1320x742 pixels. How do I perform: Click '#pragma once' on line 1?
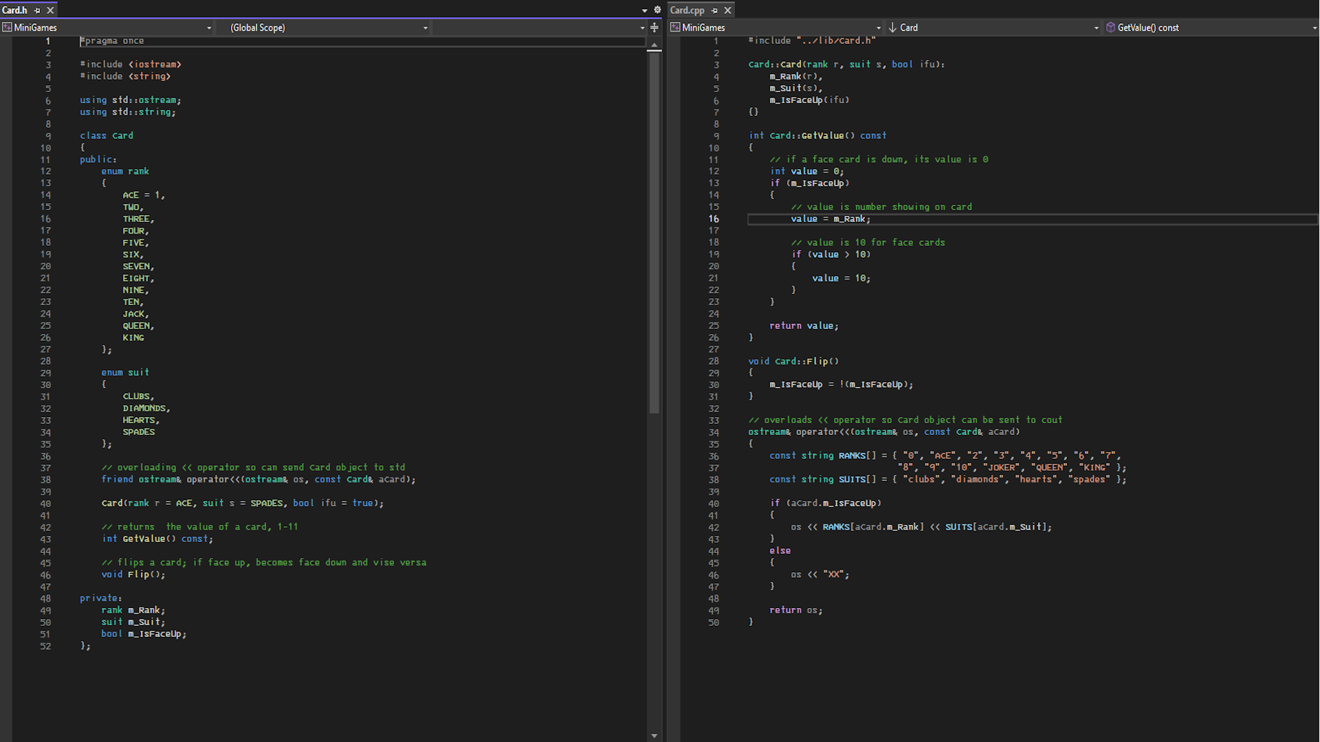(112, 41)
